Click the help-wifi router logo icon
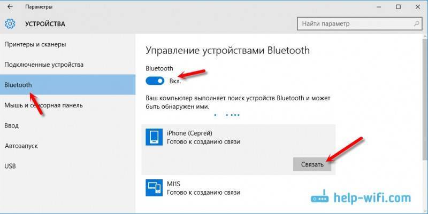The width and height of the screenshot is (428, 214). (x=320, y=197)
